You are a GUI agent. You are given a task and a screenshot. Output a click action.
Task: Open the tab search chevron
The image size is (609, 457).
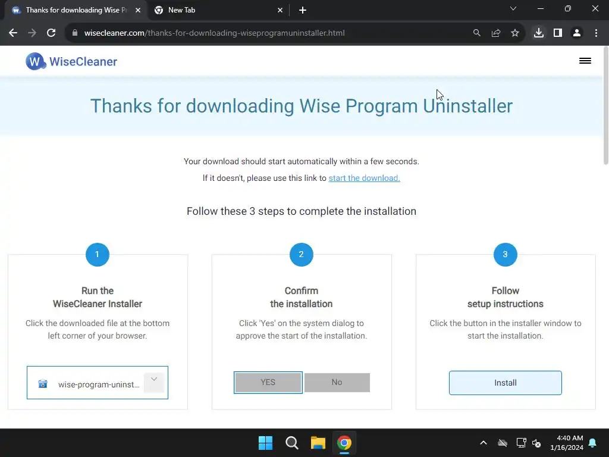(x=513, y=8)
